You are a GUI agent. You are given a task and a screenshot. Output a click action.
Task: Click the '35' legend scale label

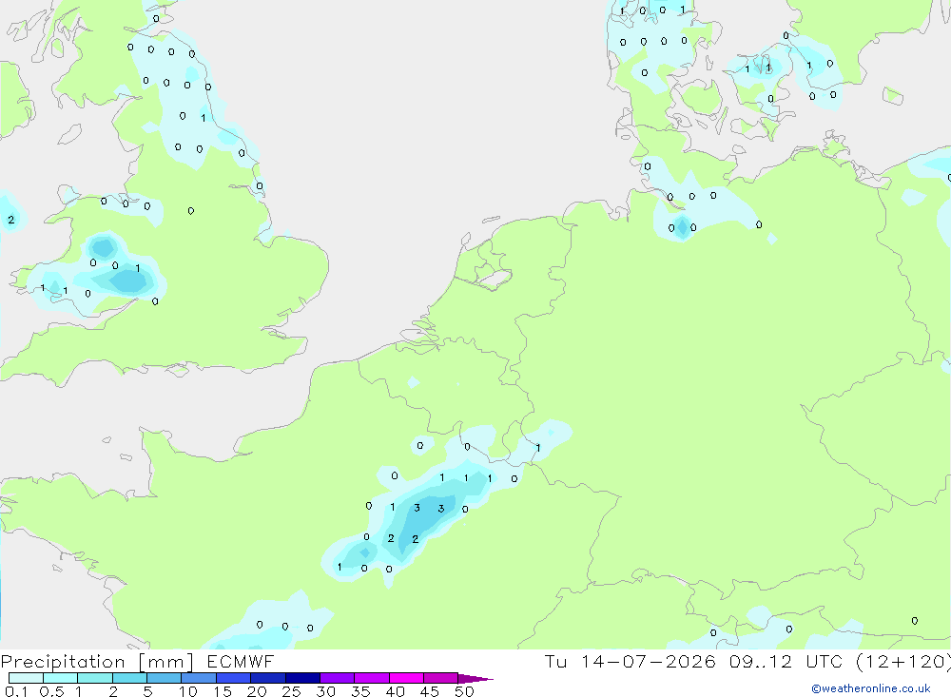tap(360, 691)
